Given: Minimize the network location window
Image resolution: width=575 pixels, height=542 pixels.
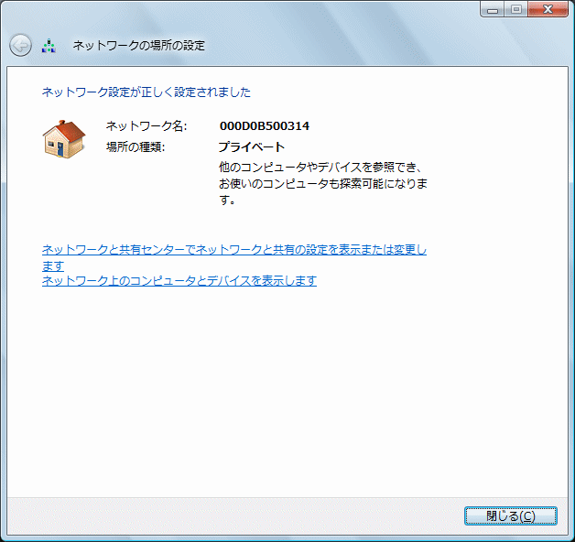Looking at the screenshot, I should click(x=494, y=9).
